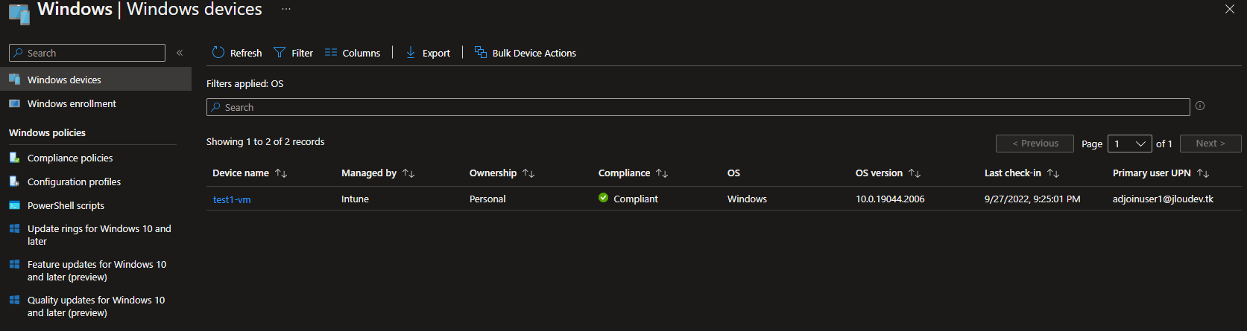Screen dimensions: 1247x331
Task: Export the device list
Action: click(x=428, y=53)
